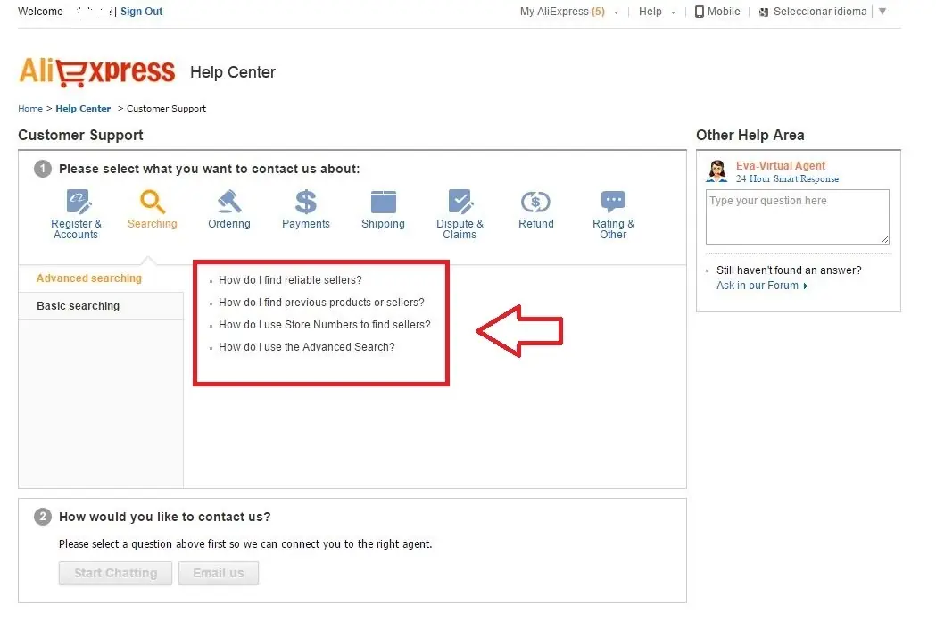This screenshot has width=936, height=622.
Task: Click the Ordering label
Action: click(x=229, y=224)
